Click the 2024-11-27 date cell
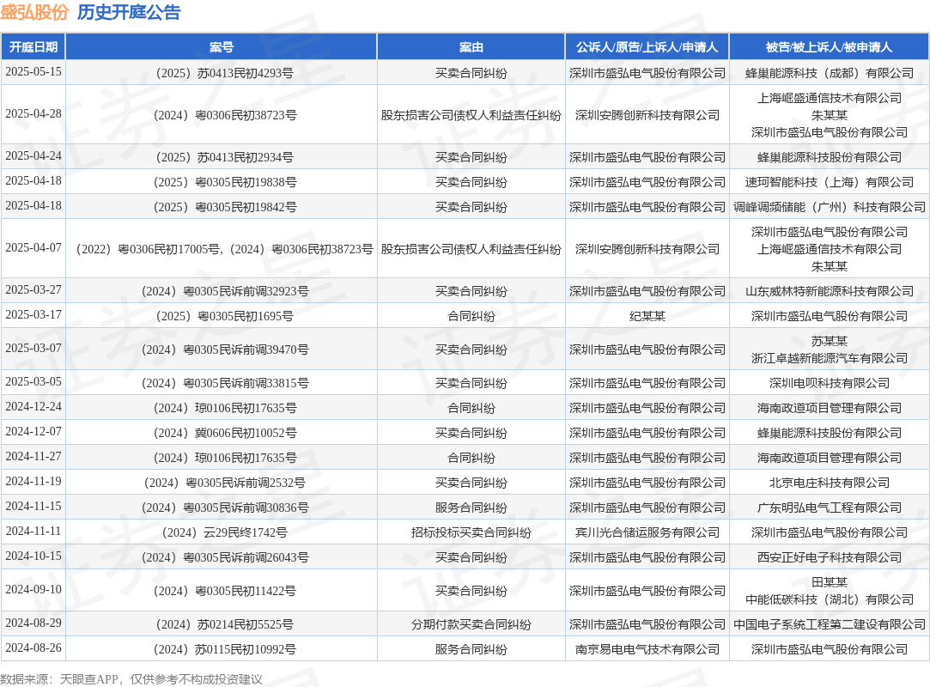930x687 pixels. pyautogui.click(x=33, y=457)
